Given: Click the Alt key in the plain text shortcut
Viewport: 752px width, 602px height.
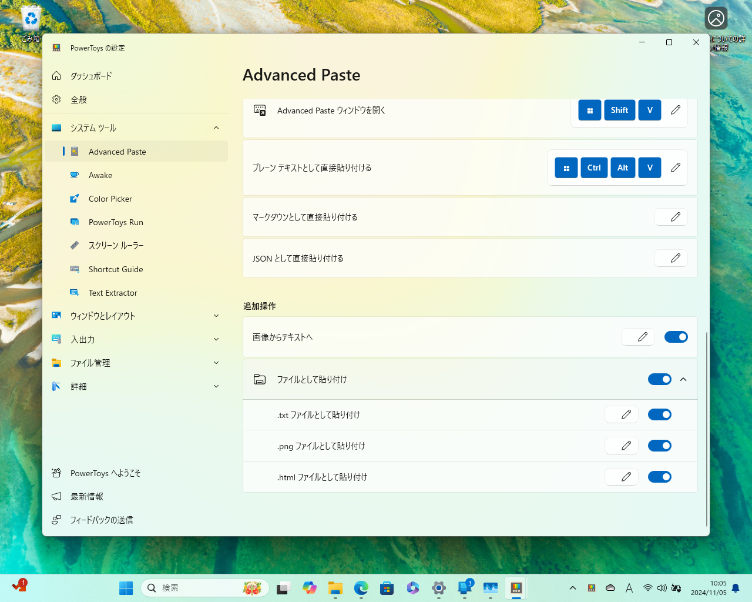Looking at the screenshot, I should pos(623,168).
